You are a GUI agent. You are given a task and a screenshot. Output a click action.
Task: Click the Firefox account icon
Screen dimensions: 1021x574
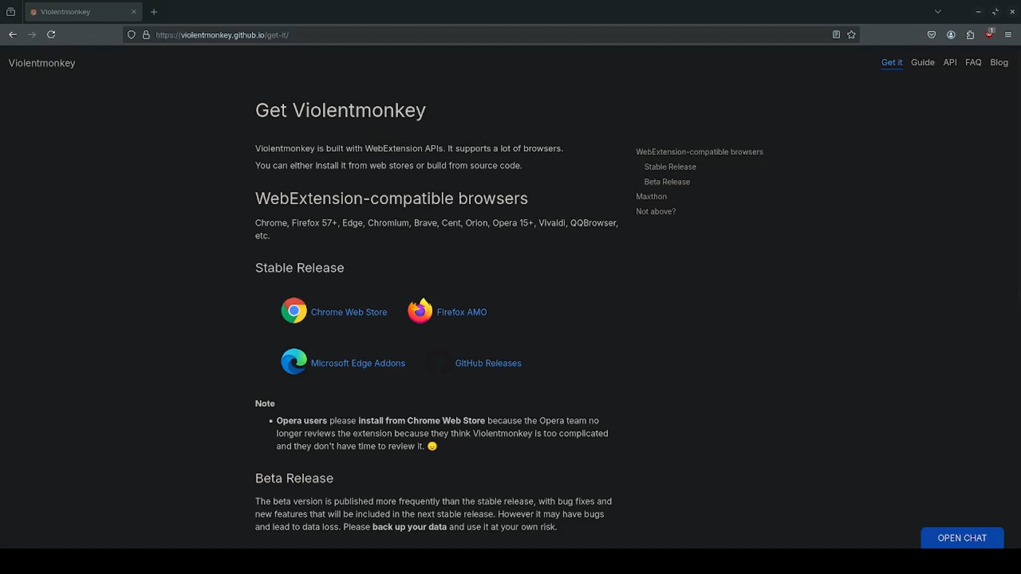[x=951, y=35]
